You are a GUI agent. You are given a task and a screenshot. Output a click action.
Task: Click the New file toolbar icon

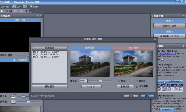coord(2,11)
